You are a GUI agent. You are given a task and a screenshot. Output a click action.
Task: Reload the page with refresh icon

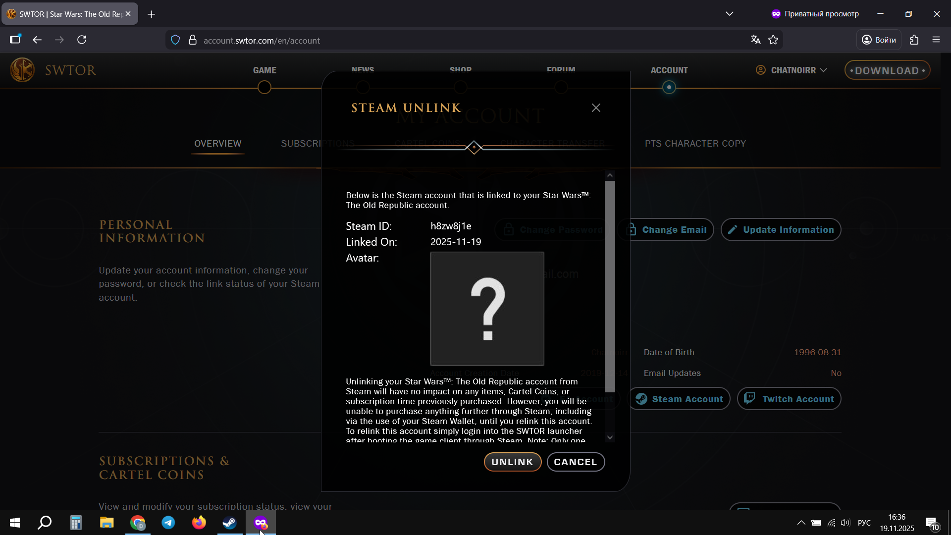[x=82, y=40]
